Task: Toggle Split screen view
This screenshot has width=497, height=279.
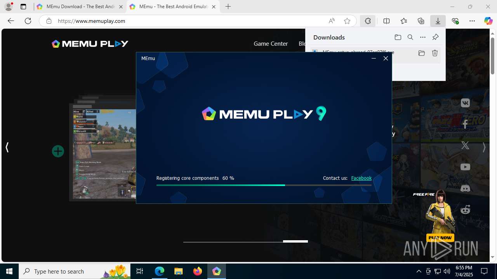Action: coord(386,21)
